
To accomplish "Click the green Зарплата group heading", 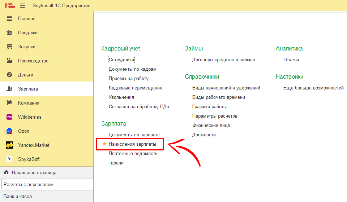I will (113, 123).
